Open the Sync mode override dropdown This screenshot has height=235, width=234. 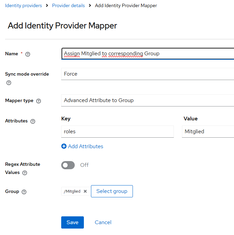[147, 74]
